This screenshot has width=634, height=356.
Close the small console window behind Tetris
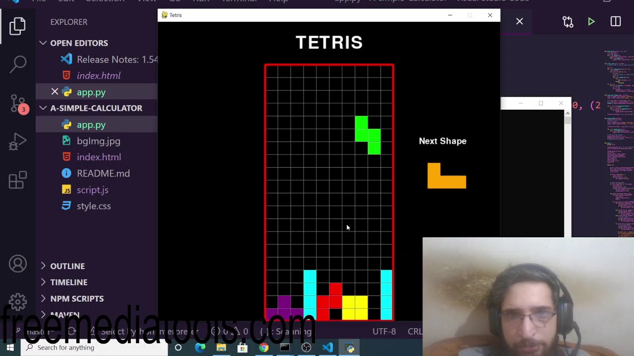point(561,103)
